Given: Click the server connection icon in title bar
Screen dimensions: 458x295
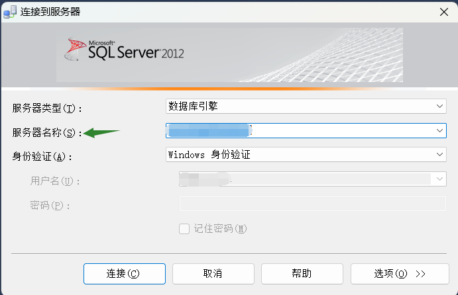Looking at the screenshot, I should (x=10, y=12).
